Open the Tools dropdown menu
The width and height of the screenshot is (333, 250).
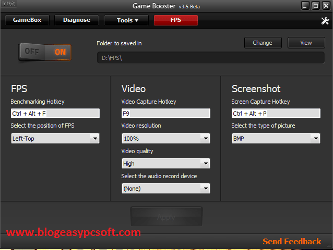pos(126,20)
